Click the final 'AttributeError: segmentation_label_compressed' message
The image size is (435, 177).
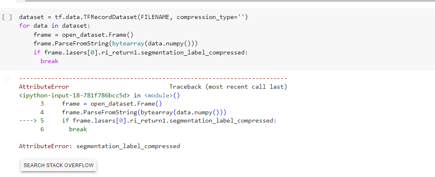(99, 146)
